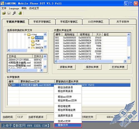Click left arrow of address table scrollbar

pyautogui.click(x=56, y=61)
